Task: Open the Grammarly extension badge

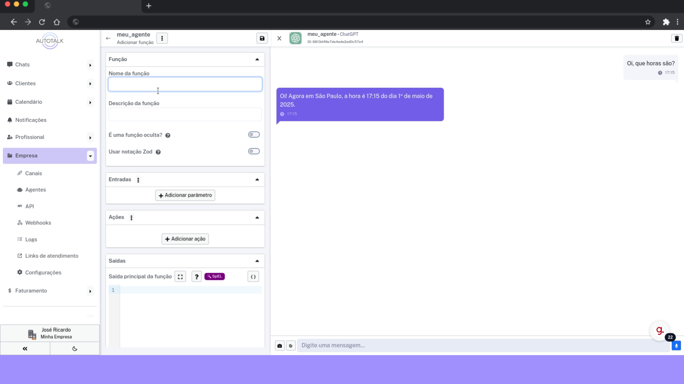Action: pos(660,331)
